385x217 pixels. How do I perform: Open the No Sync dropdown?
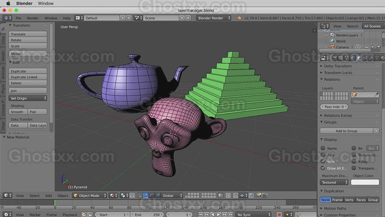253,214
